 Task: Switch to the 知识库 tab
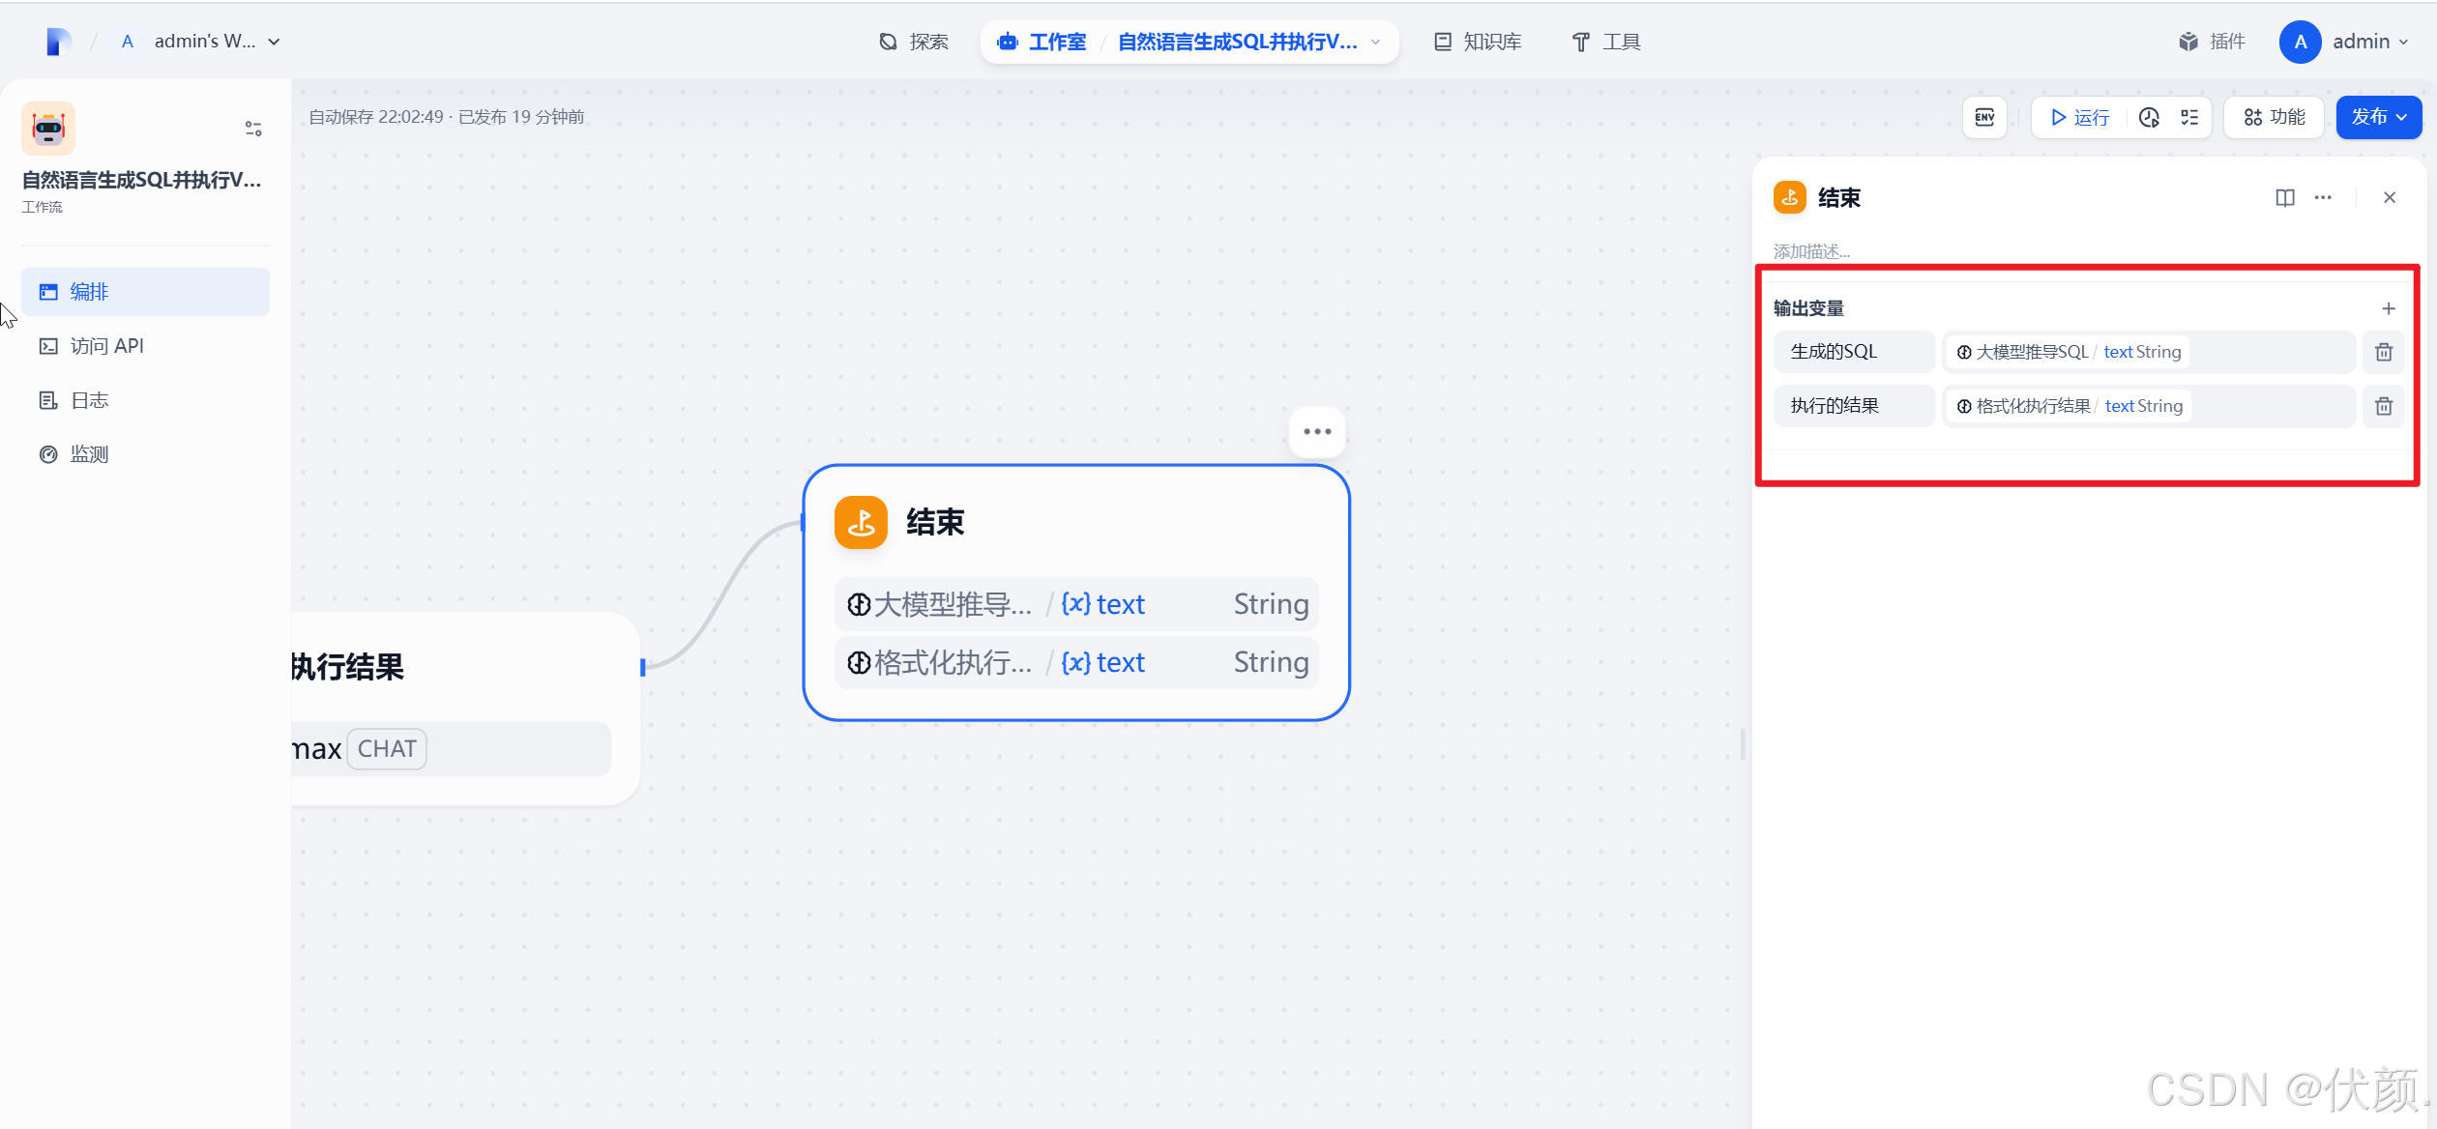[1478, 42]
